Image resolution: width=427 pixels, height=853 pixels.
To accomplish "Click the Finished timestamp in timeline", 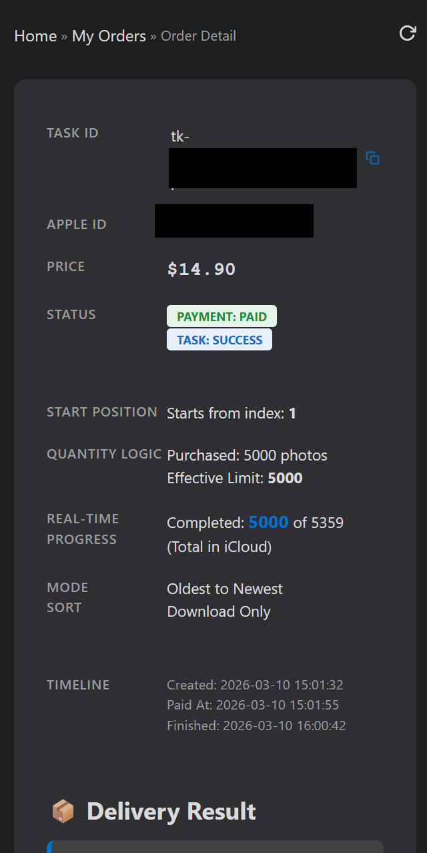I will pos(256,726).
